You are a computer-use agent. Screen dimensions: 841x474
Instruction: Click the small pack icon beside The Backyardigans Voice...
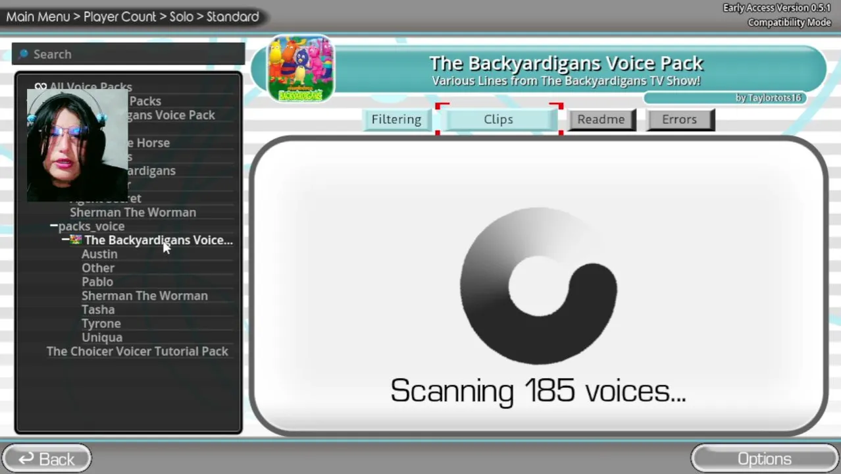coord(76,240)
